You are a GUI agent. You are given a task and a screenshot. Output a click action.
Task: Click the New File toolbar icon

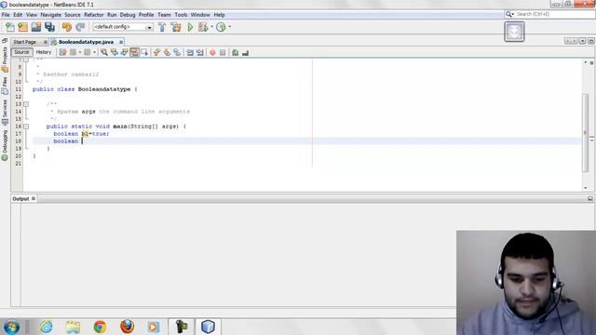click(10, 27)
